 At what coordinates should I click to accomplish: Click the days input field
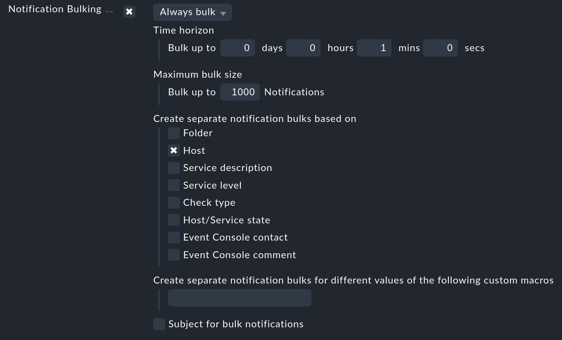(237, 48)
